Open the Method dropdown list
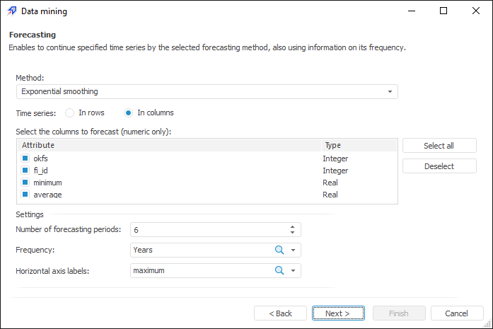Image resolution: width=493 pixels, height=329 pixels. [x=390, y=92]
